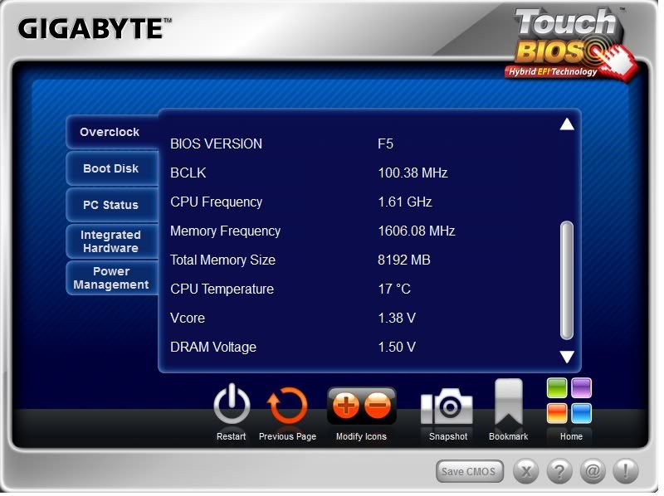This screenshot has height=496, width=664.
Task: Click the minus in Modify Icons
Action: [x=378, y=406]
